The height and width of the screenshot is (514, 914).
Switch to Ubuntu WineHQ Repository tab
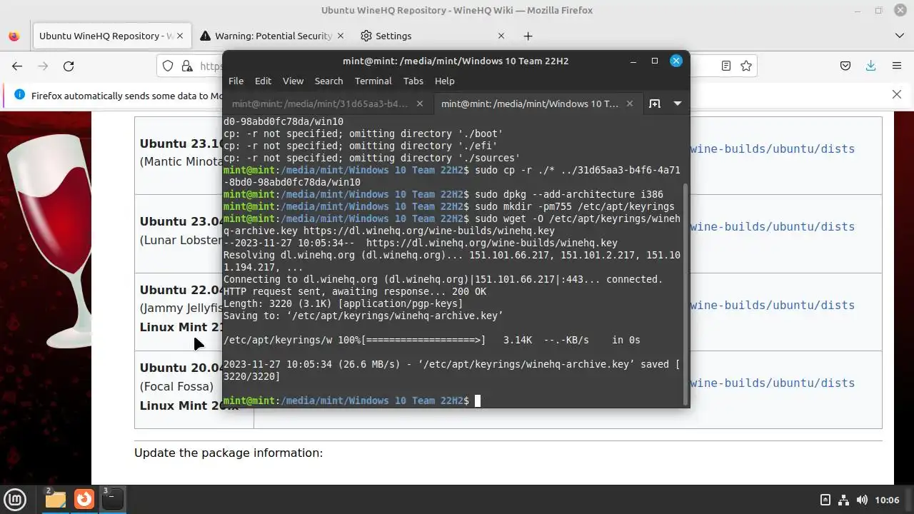pyautogui.click(x=111, y=36)
